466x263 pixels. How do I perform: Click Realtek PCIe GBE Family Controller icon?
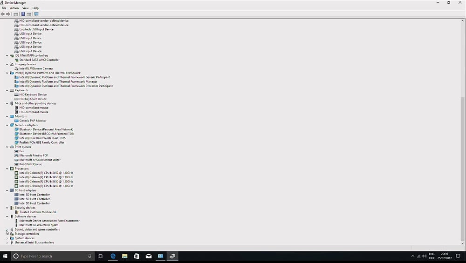(x=16, y=142)
